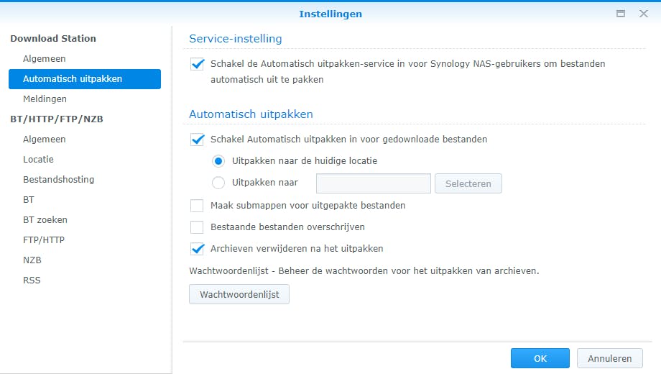The height and width of the screenshot is (374, 661).
Task: Enable Maak submappen voor uitgepakte bestanden
Action: point(198,206)
